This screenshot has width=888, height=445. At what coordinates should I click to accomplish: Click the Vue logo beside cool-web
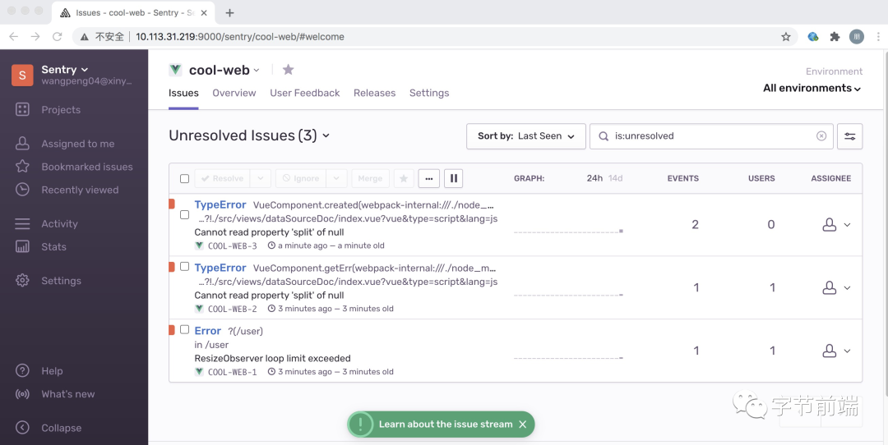175,70
